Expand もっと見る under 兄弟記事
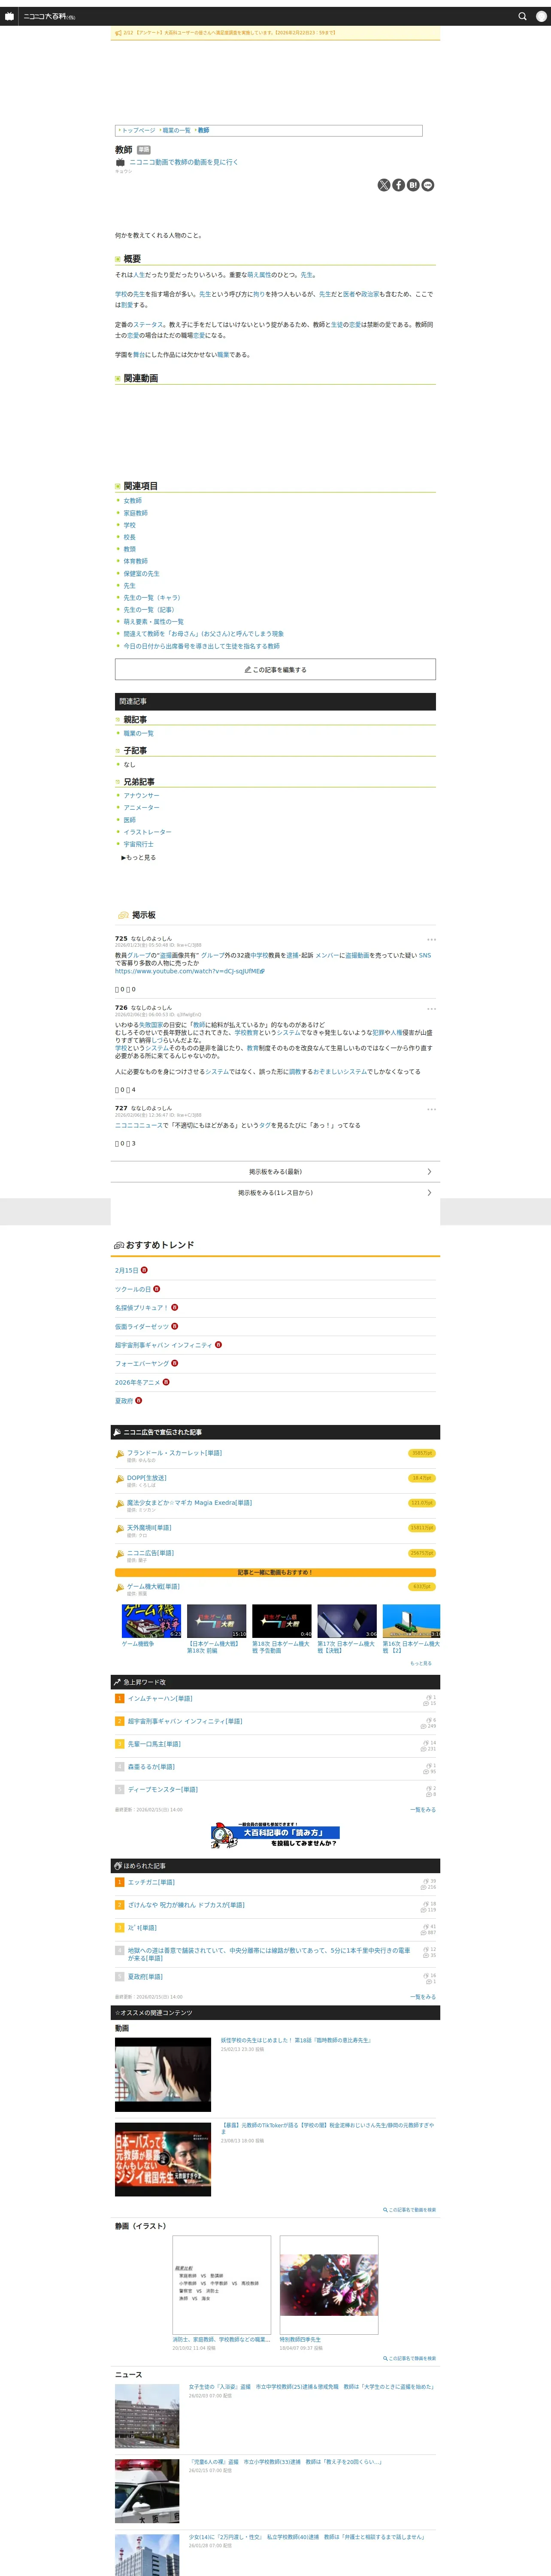Viewport: 551px width, 2576px height. [139, 857]
